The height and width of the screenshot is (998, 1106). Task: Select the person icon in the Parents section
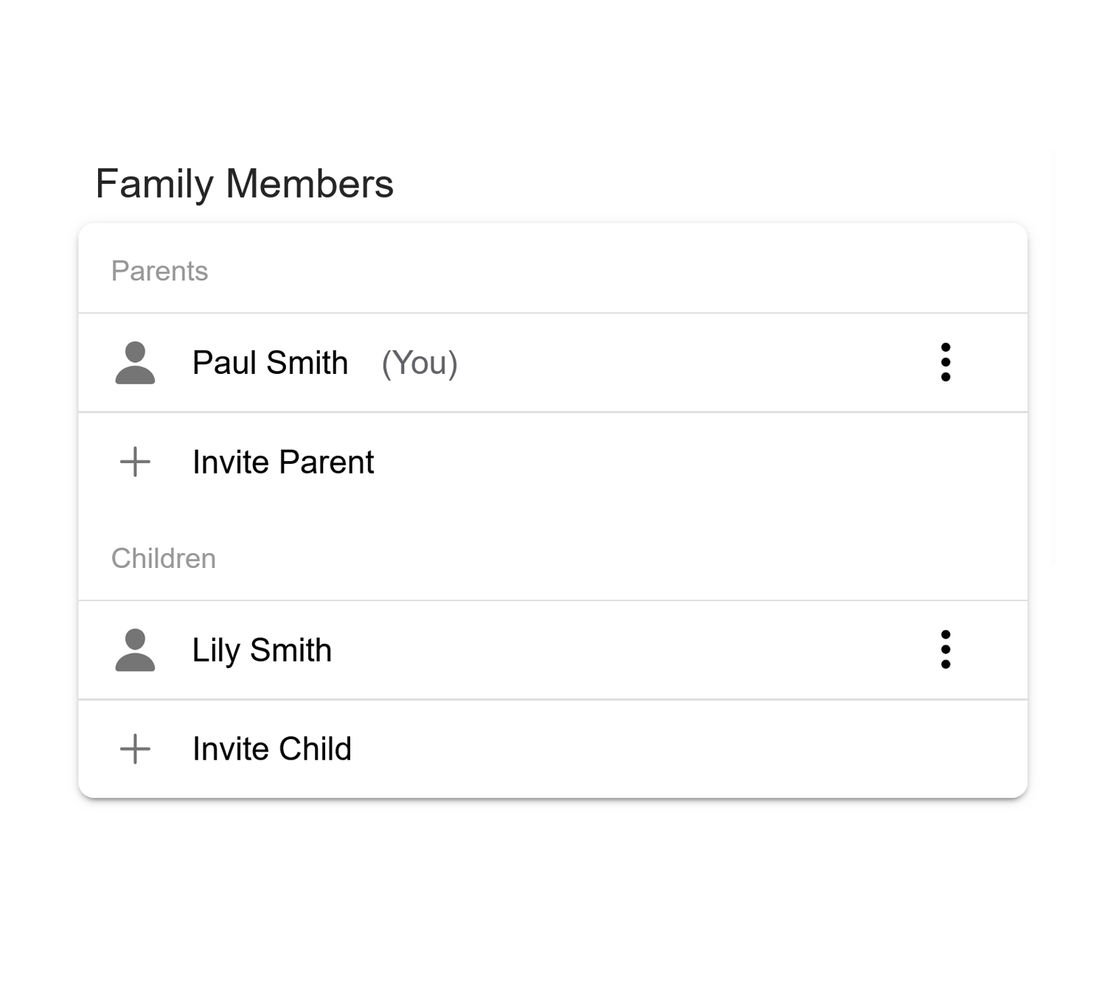coord(135,362)
